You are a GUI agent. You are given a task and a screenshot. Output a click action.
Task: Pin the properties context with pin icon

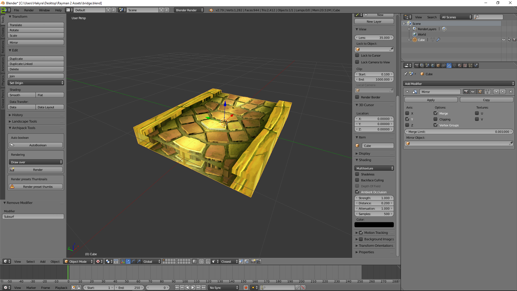pyautogui.click(x=406, y=74)
